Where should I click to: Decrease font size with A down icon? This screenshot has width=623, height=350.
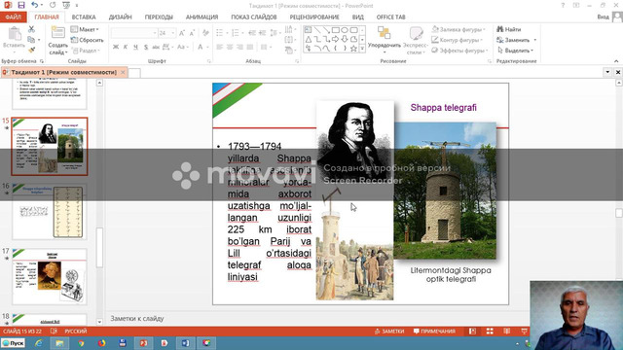click(192, 33)
